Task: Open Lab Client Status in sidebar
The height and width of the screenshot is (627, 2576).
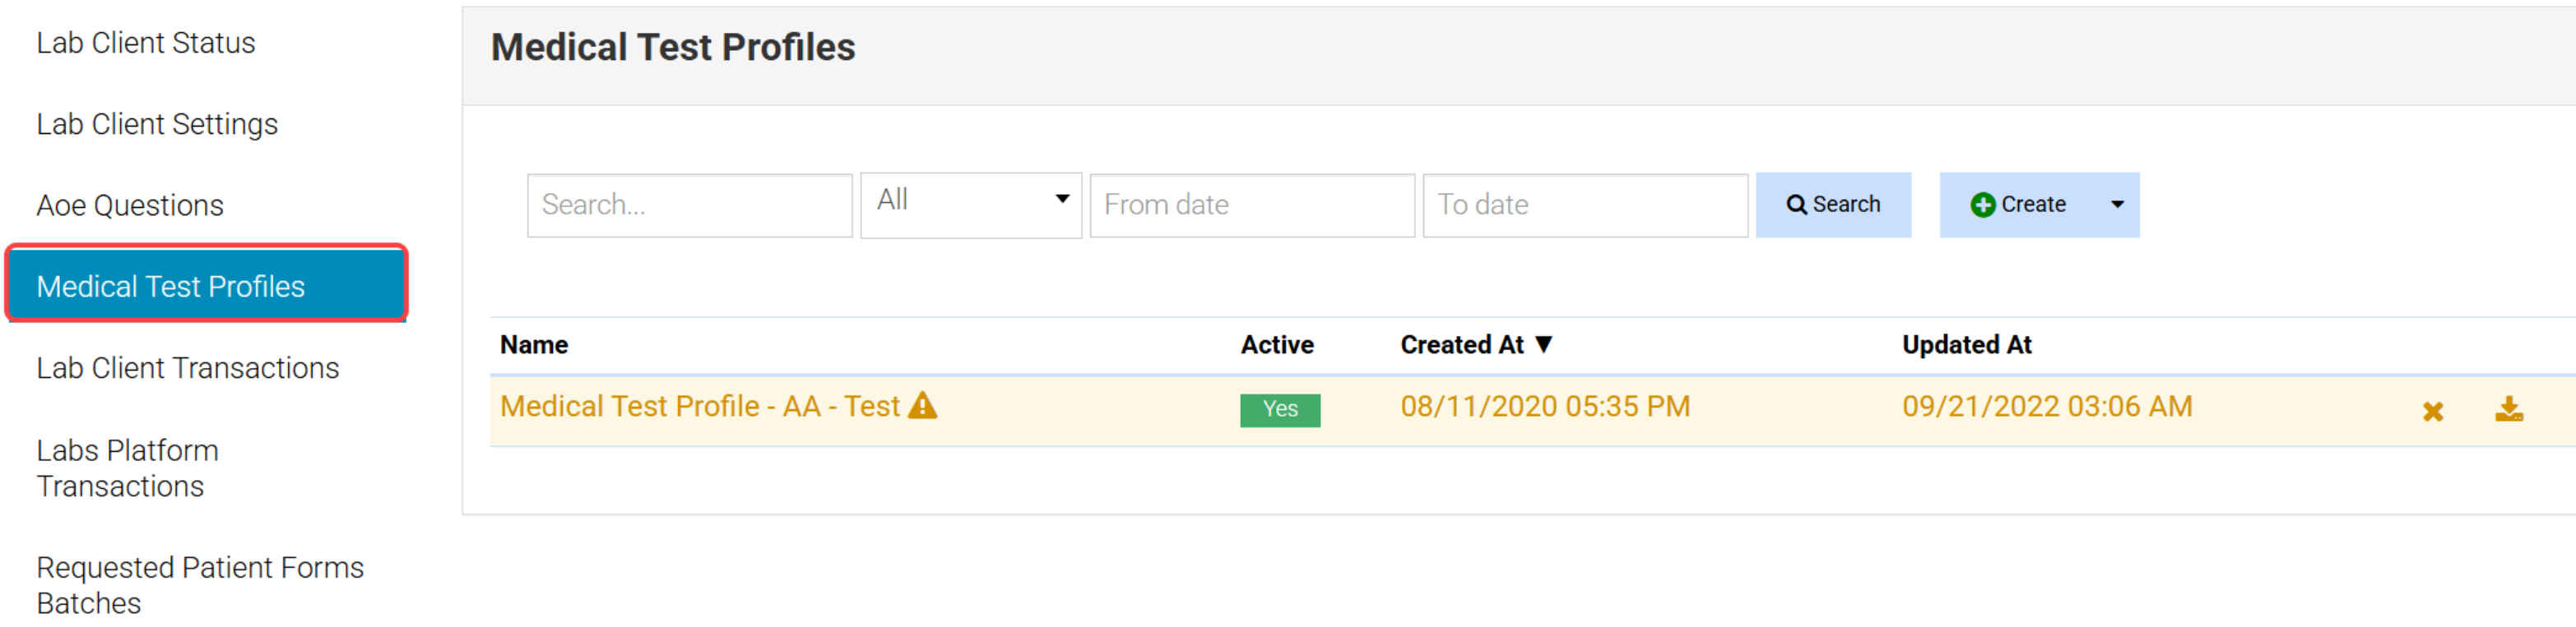Action: 146,43
